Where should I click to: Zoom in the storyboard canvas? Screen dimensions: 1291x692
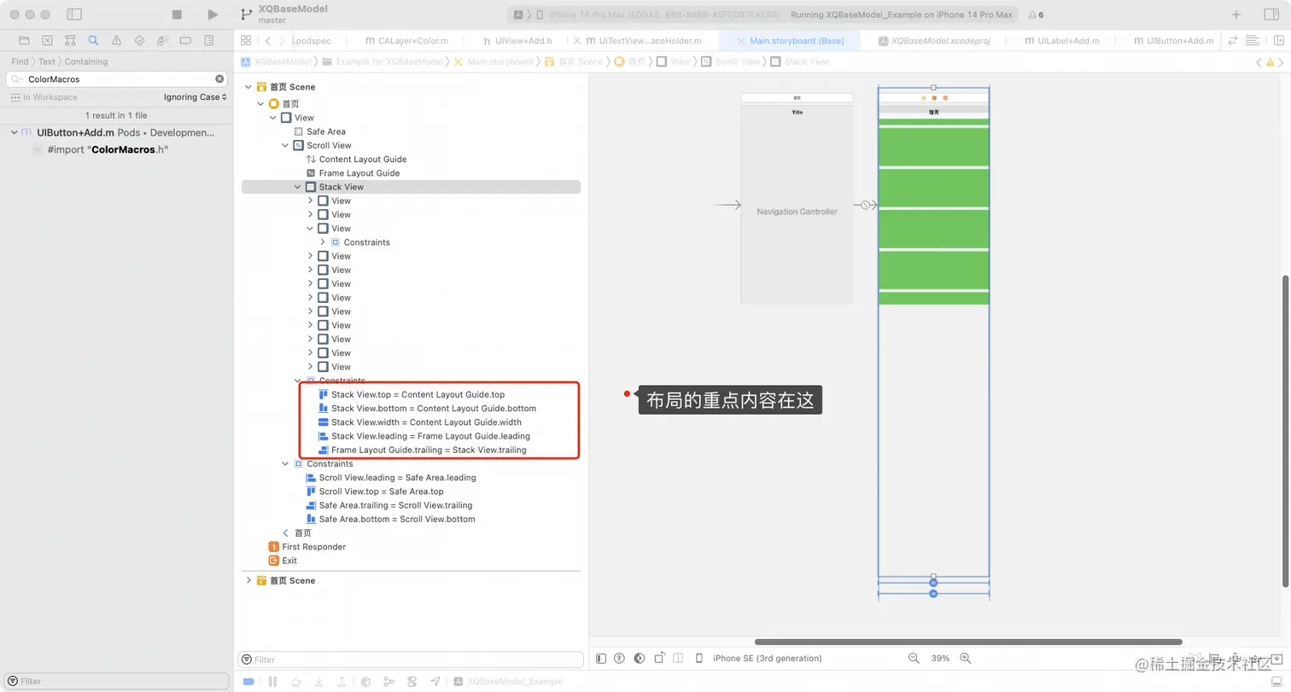(x=966, y=658)
